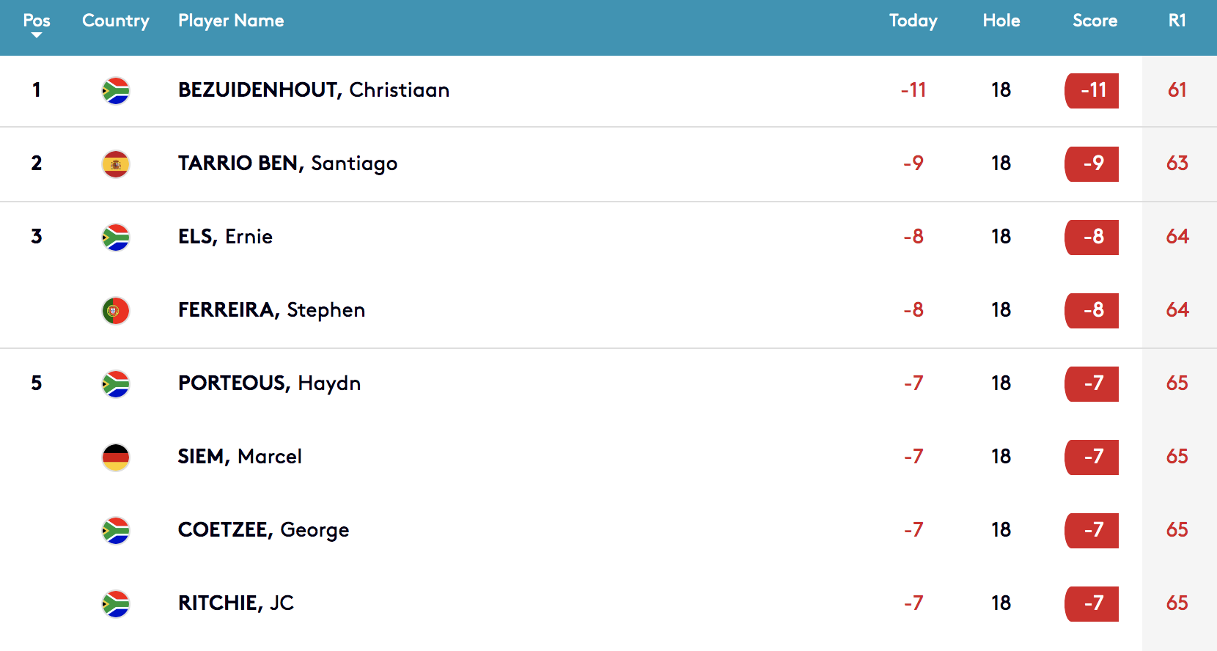Open TARRIO BEN, Santiago player name
This screenshot has width=1217, height=651.
click(x=287, y=163)
